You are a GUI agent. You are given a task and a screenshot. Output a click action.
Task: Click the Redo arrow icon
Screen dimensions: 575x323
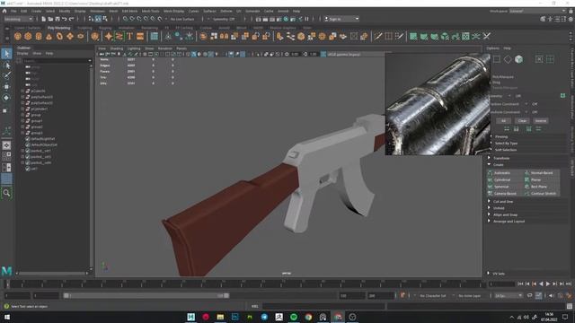tap(72, 19)
